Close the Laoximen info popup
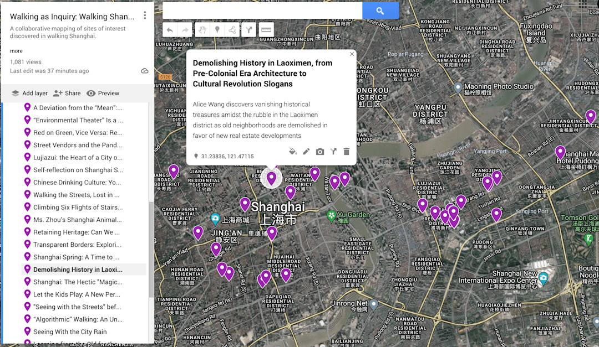Image resolution: width=599 pixels, height=347 pixels. [352, 54]
